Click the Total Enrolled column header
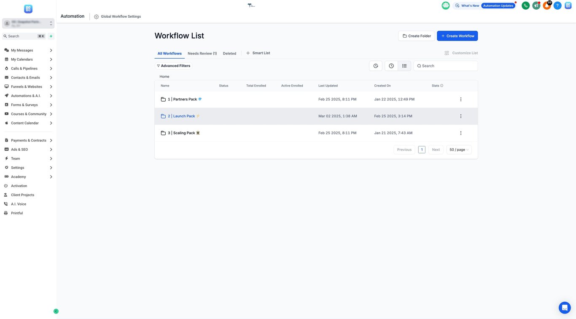 (x=256, y=86)
